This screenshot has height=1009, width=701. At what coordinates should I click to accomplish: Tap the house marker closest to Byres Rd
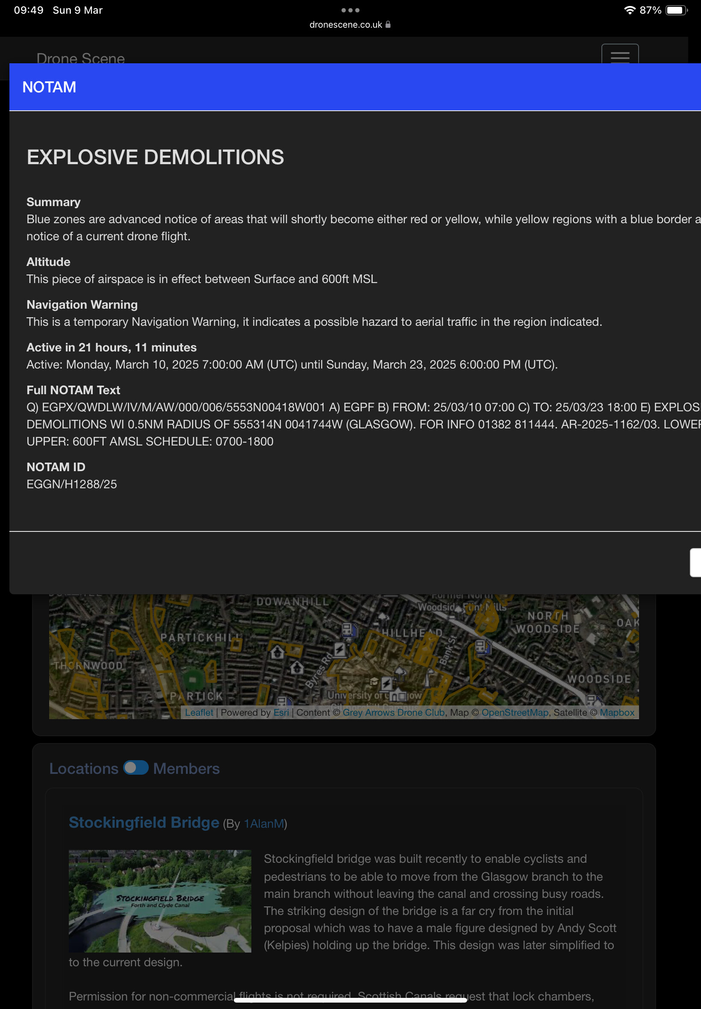[x=297, y=668]
